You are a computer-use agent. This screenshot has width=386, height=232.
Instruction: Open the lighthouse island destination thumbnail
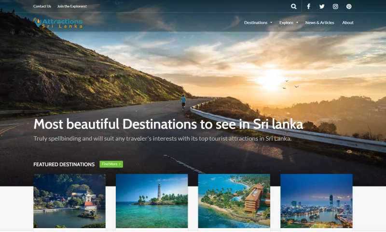(152, 201)
